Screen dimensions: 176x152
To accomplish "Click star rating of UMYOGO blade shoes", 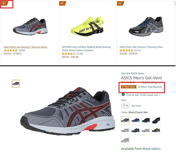I will (69, 54).
